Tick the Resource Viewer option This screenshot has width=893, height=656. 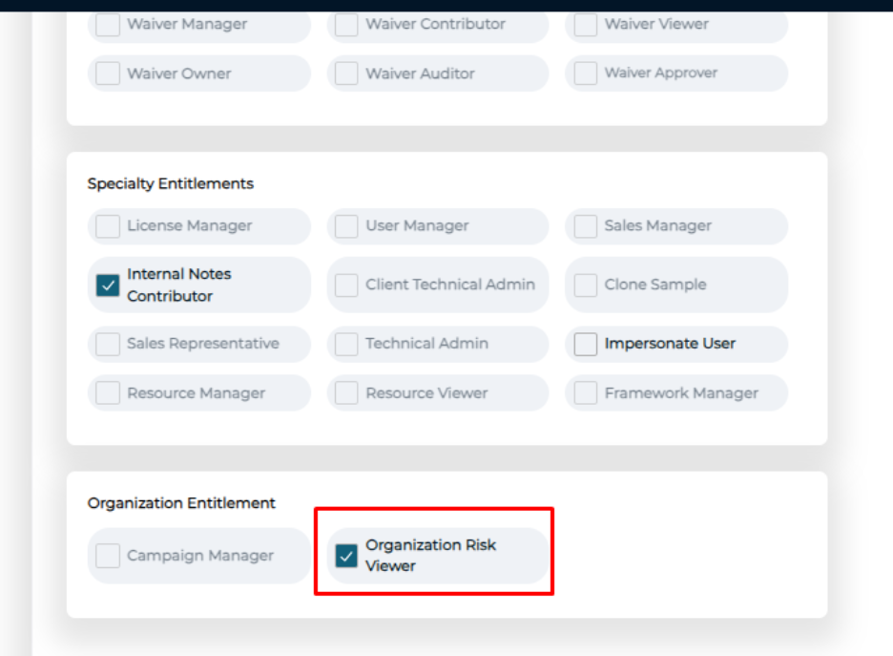(346, 393)
